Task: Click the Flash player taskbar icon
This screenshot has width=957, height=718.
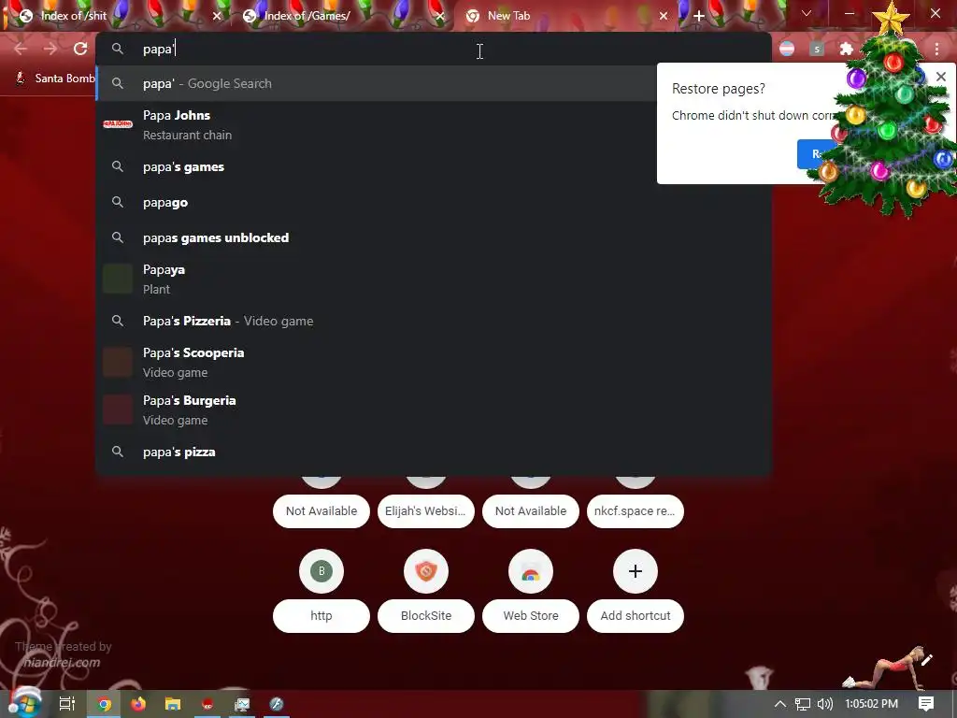Action: (276, 704)
